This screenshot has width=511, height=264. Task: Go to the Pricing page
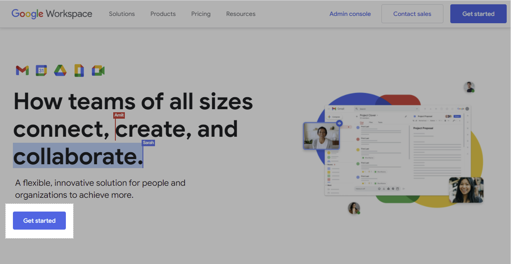click(201, 14)
